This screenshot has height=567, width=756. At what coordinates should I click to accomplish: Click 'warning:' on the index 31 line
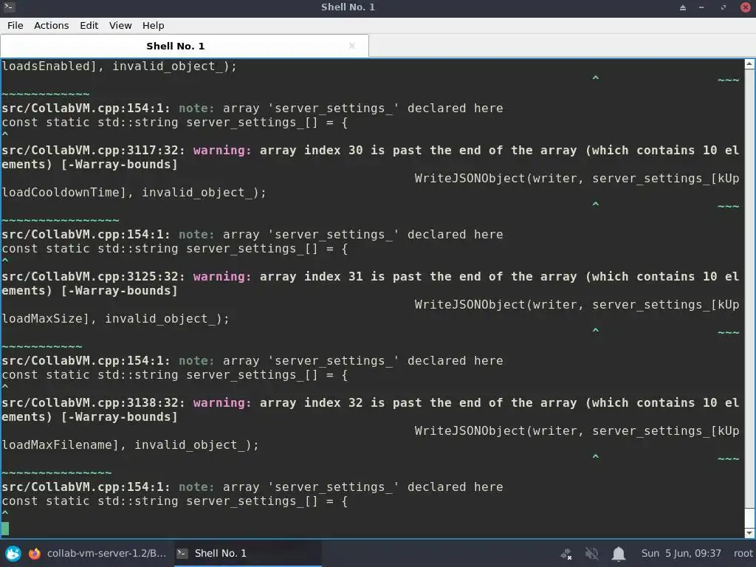point(222,277)
